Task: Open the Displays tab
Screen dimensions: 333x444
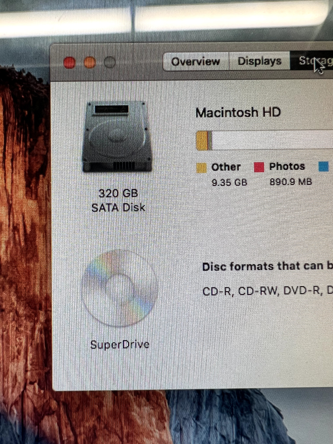Action: click(x=259, y=61)
